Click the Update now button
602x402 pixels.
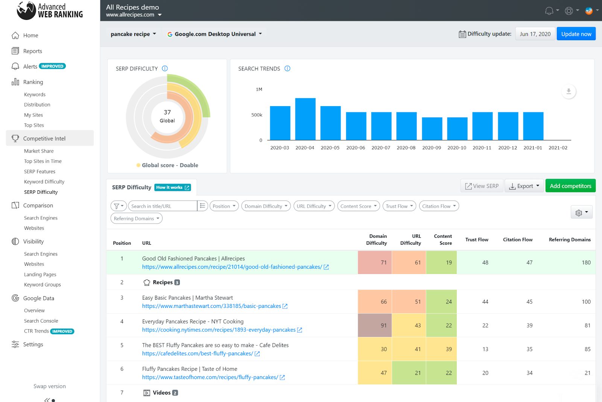(x=576, y=34)
